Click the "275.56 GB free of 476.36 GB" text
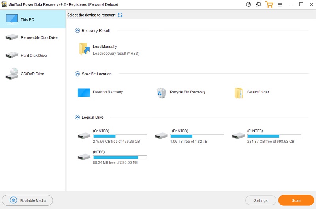This screenshot has height=209, width=316. point(116,142)
